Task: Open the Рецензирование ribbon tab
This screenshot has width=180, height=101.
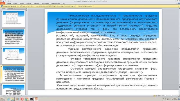Action: 56,3
